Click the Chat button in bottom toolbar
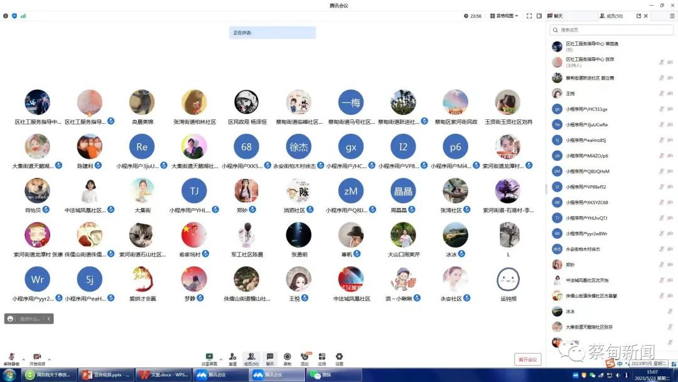 pos(269,357)
